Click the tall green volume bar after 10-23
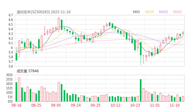The width and height of the screenshot is (187, 111). [141, 90]
